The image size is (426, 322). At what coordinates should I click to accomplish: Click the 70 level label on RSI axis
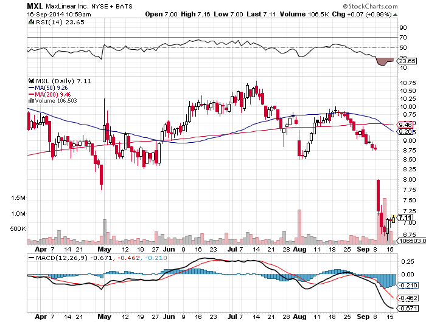[403, 38]
